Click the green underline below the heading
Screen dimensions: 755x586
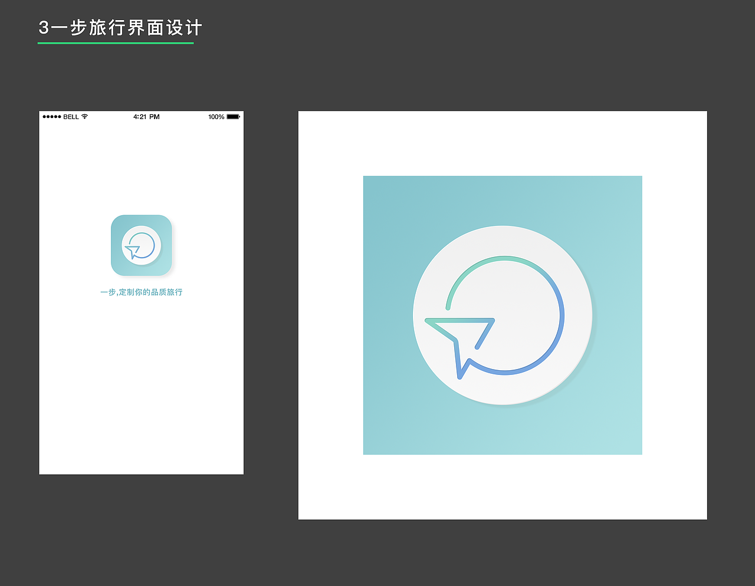click(x=116, y=44)
